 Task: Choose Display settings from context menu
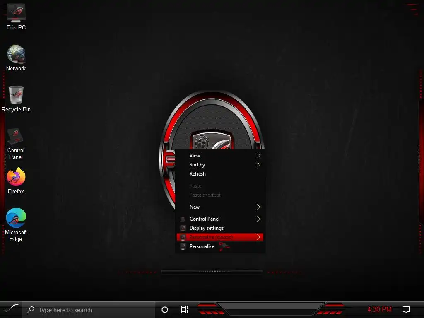pyautogui.click(x=220, y=228)
